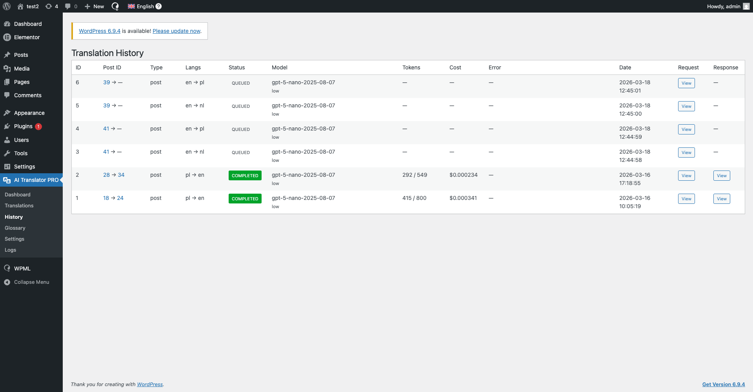Click the admin avatar in the top right

pyautogui.click(x=746, y=6)
